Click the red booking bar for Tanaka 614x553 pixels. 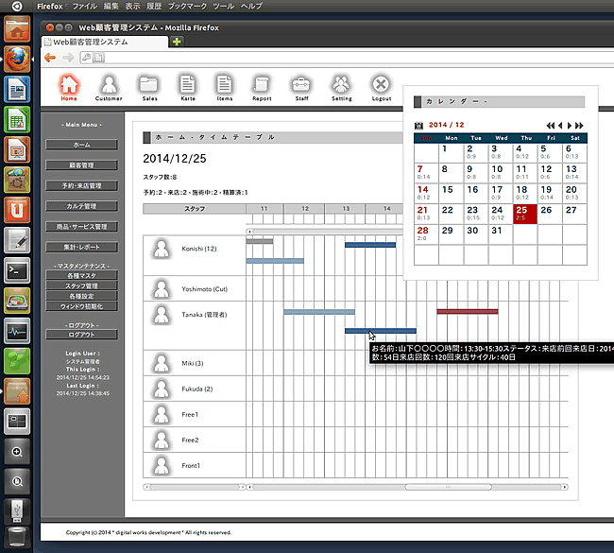tap(468, 312)
